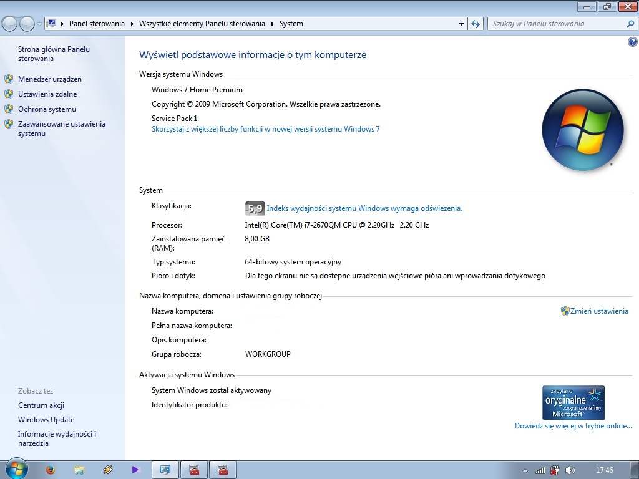
Task: Click the Intel Core i7-2670QM processor text
Action: pos(336,225)
